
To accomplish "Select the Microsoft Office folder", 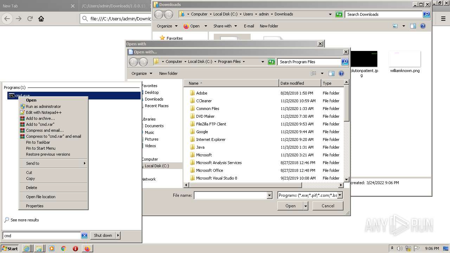I will point(210,170).
